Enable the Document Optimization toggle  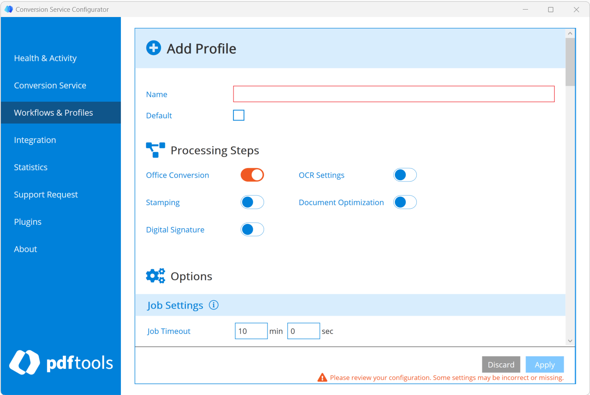point(405,202)
